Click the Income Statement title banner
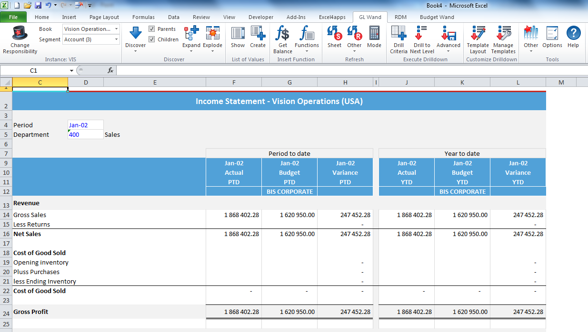Screen dimensions: 588x332 [x=279, y=101]
